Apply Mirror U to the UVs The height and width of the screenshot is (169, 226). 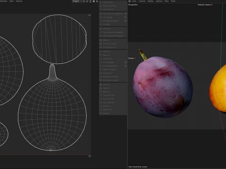coord(113,52)
